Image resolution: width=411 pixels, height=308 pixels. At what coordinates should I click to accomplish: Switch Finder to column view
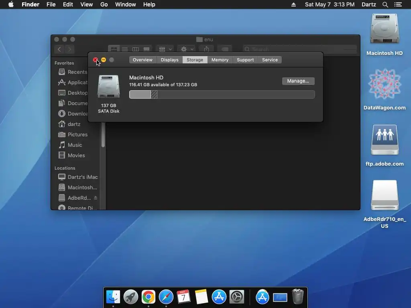(x=136, y=49)
